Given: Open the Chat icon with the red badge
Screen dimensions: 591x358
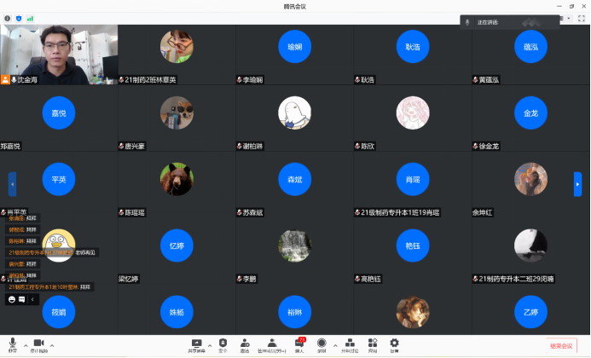Looking at the screenshot, I should click(x=299, y=343).
